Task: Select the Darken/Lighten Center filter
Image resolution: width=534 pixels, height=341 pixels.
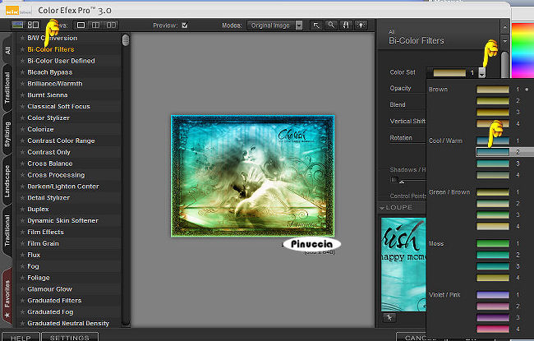Action: click(x=63, y=187)
